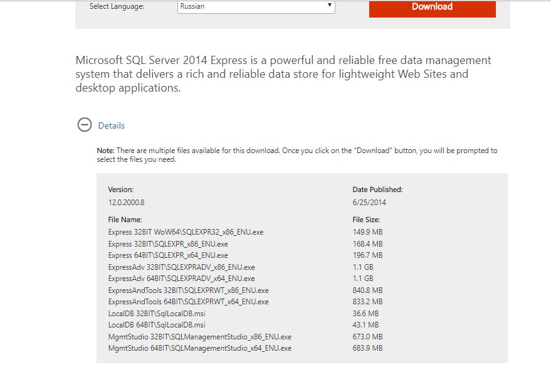551x367 pixels.
Task: Click the 168.4 MB file size value
Action: click(x=367, y=244)
